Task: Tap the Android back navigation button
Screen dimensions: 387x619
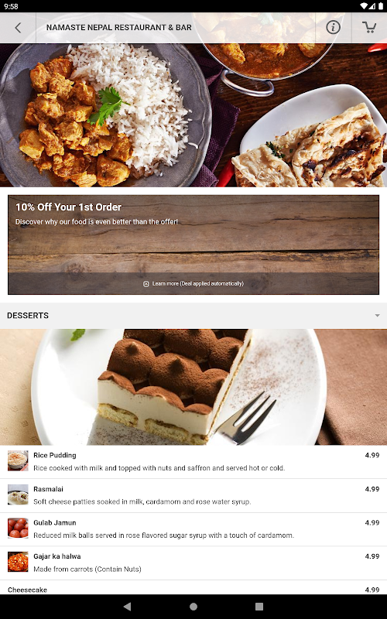Action: [x=127, y=607]
